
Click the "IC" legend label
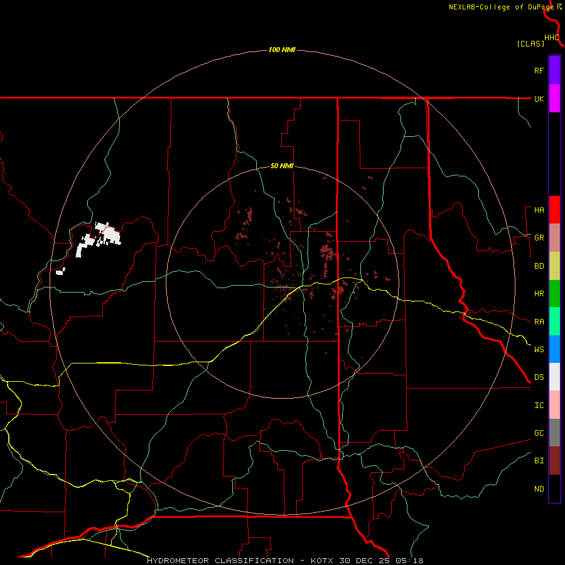(539, 406)
